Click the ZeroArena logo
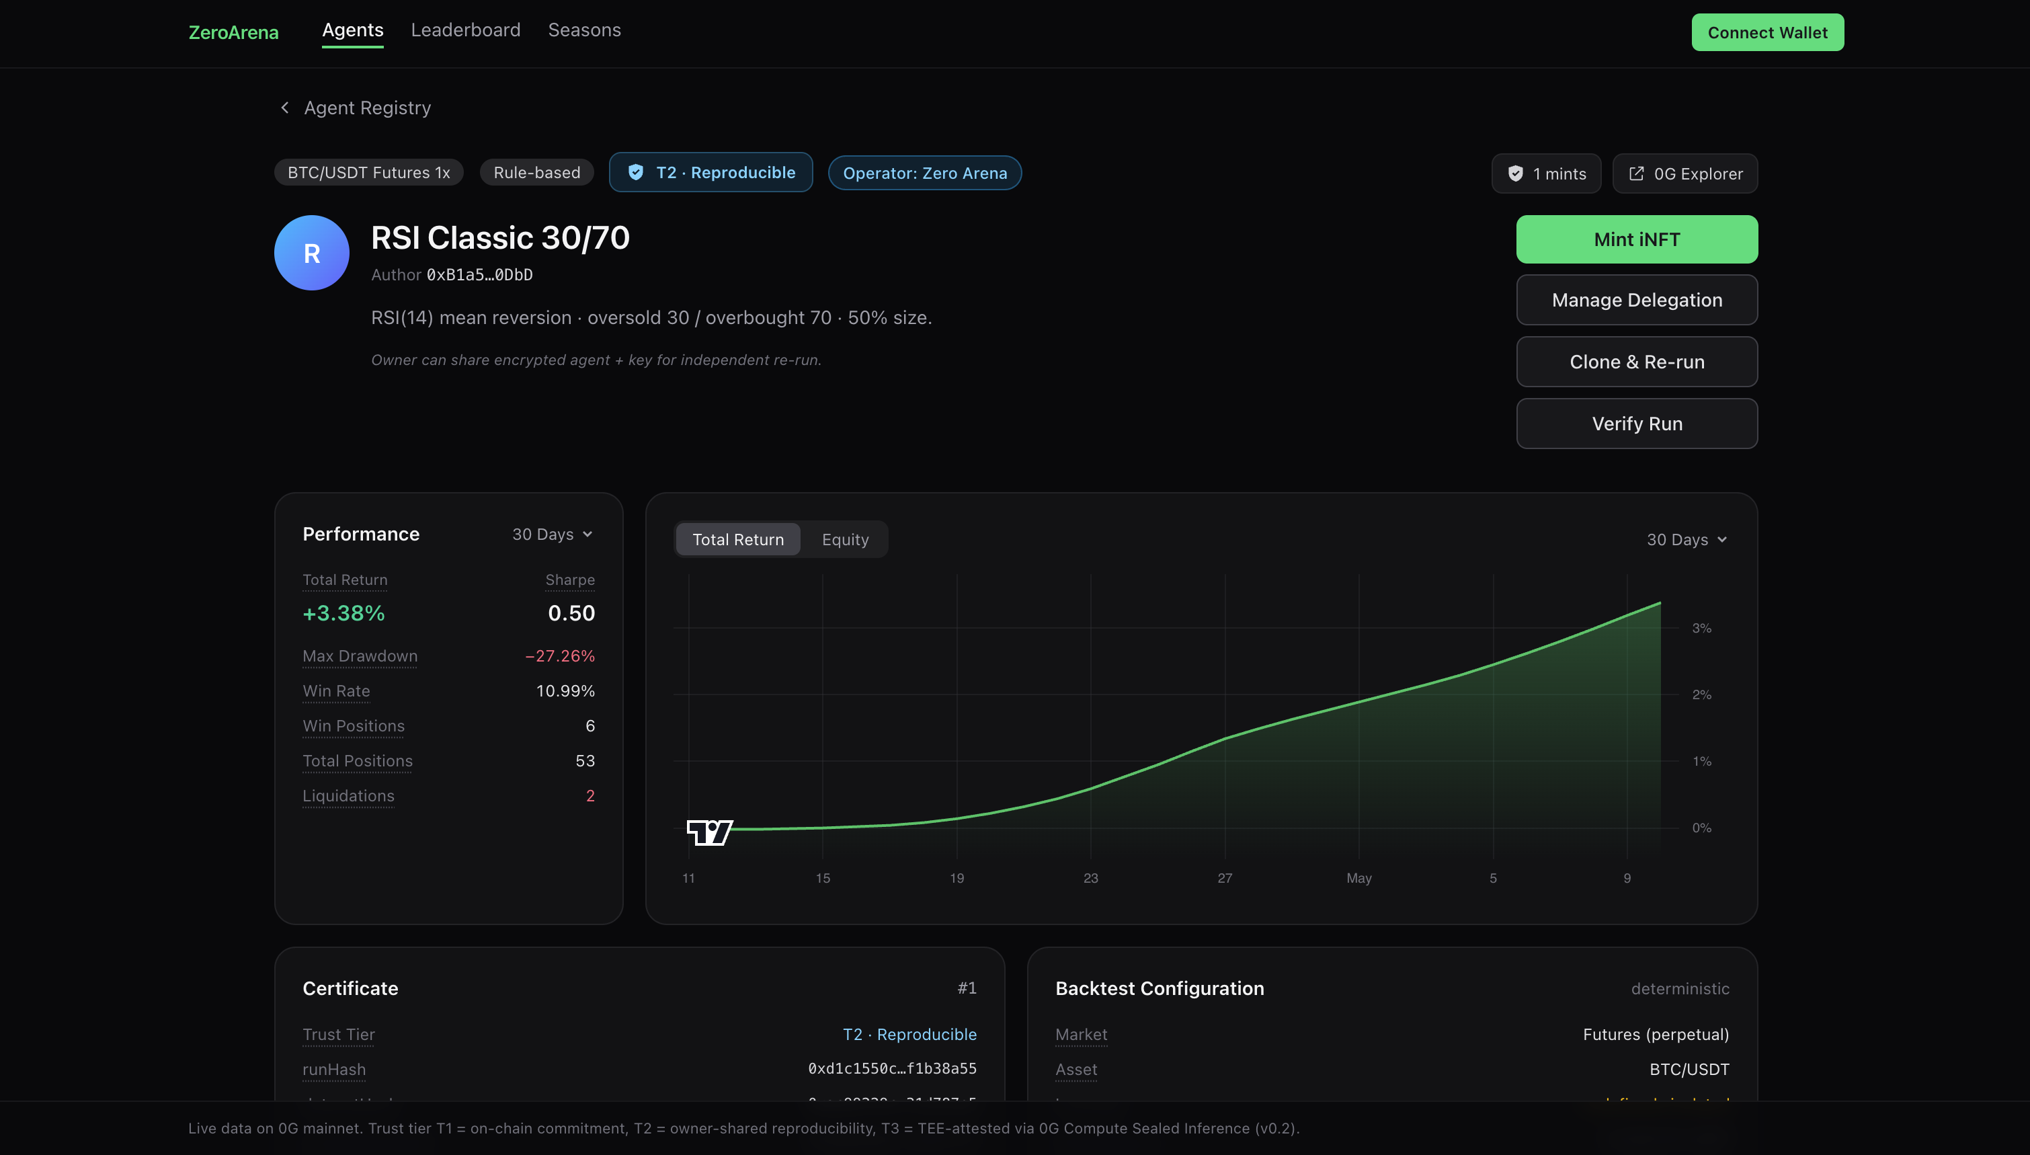This screenshot has height=1155, width=2030. coord(233,32)
